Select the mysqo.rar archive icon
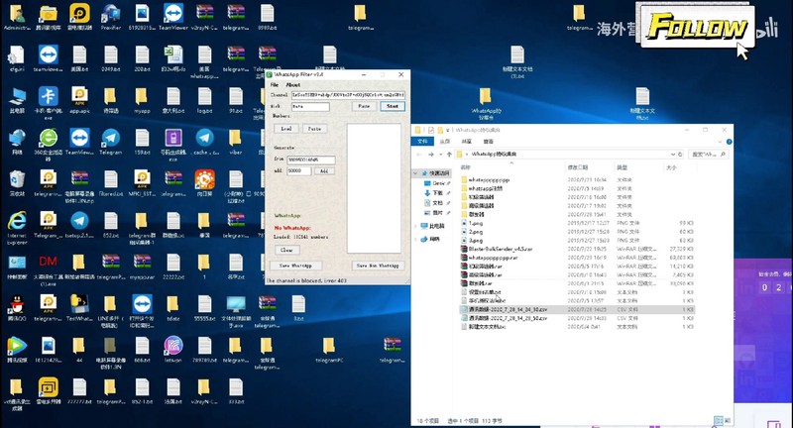This screenshot has width=793, height=428. tap(142, 267)
